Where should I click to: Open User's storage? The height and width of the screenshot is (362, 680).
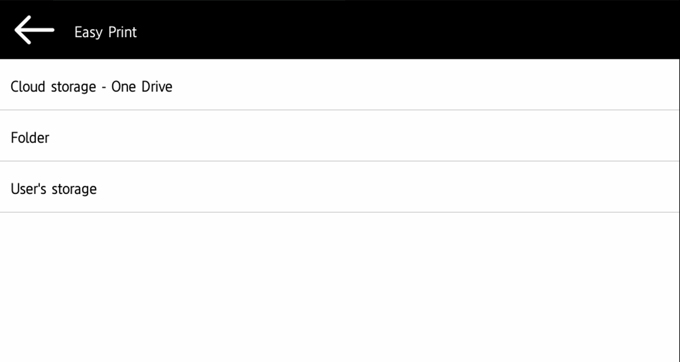(53, 189)
